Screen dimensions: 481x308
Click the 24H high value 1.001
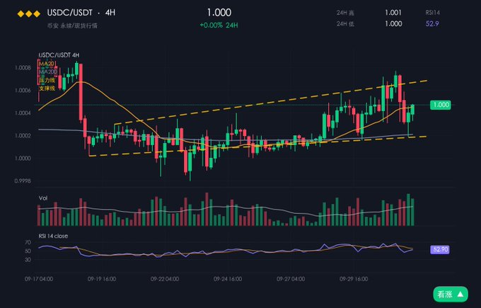click(393, 13)
